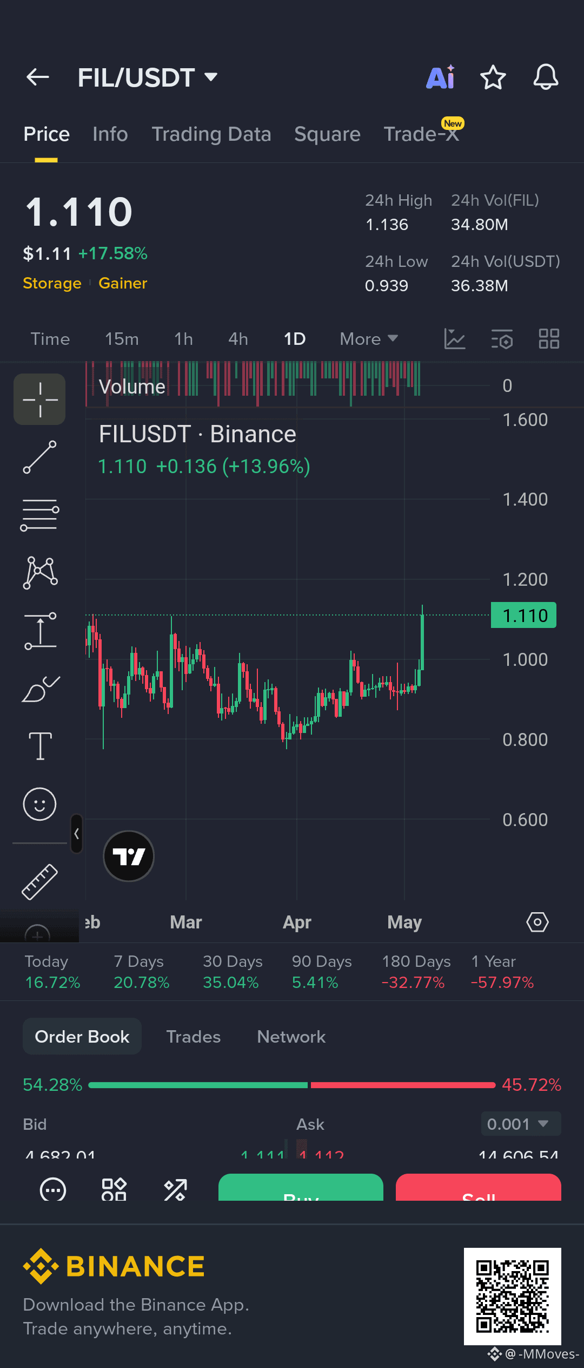Image resolution: width=584 pixels, height=1368 pixels.
Task: Open the Square tab
Action: point(327,134)
